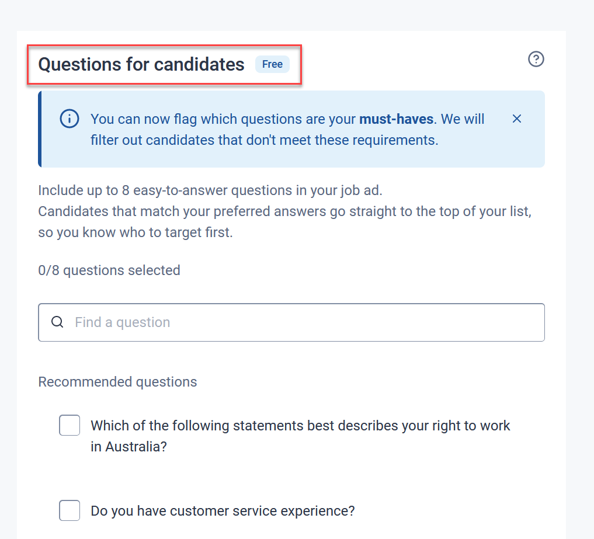Click the 0/8 questions selected counter

coord(109,270)
